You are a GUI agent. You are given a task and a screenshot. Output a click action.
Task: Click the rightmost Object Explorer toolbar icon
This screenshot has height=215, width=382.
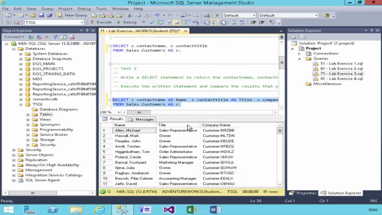coord(72,37)
